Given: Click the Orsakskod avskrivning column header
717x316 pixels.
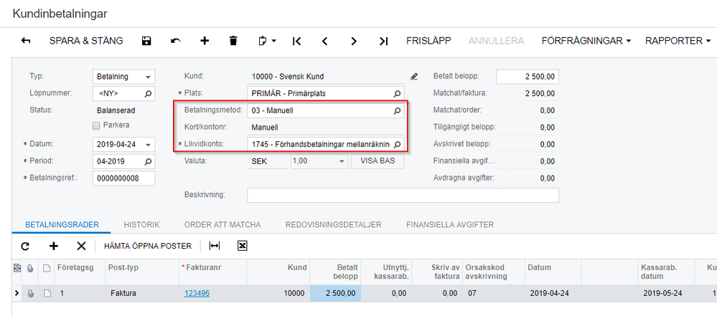Looking at the screenshot, I should tap(493, 272).
